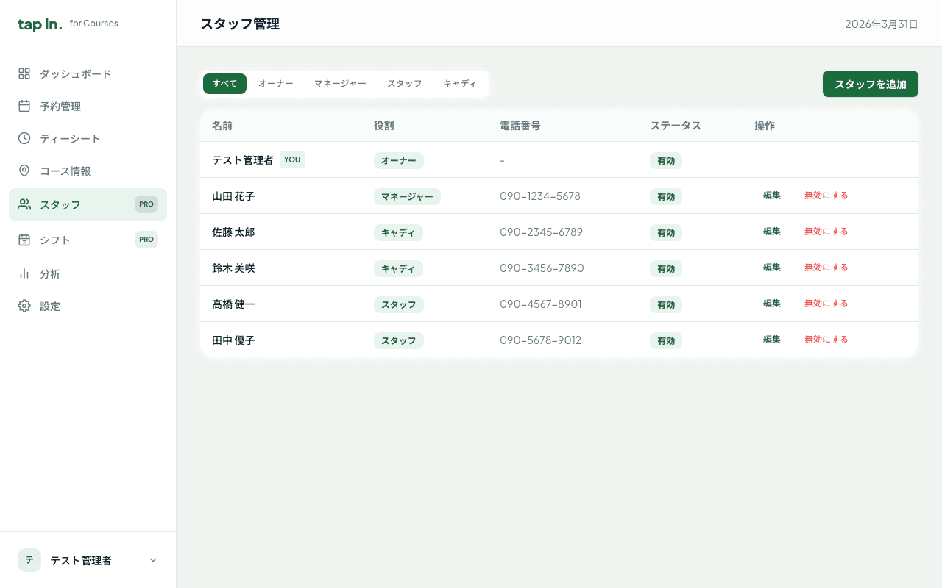Click the calendar icon for 予約管理
The height and width of the screenshot is (588, 942).
coord(24,106)
